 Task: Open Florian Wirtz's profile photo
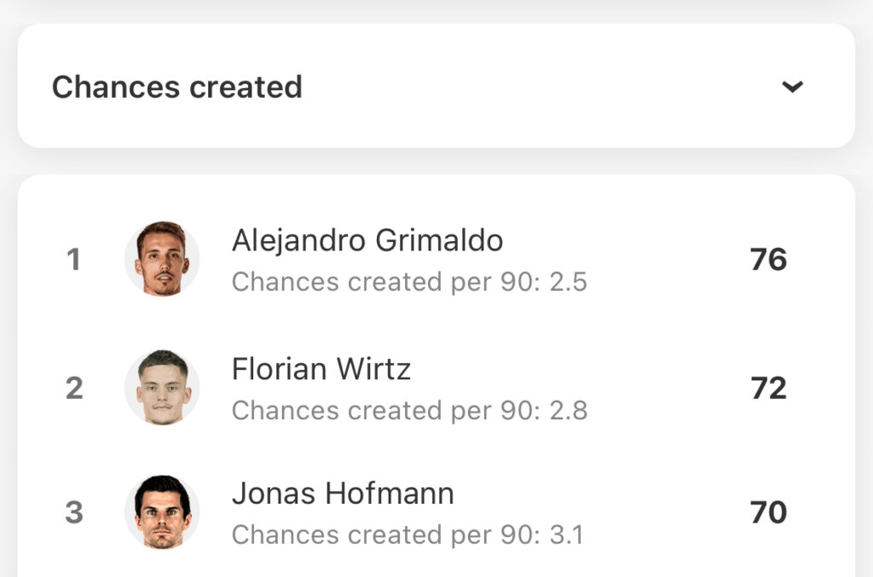(x=161, y=387)
